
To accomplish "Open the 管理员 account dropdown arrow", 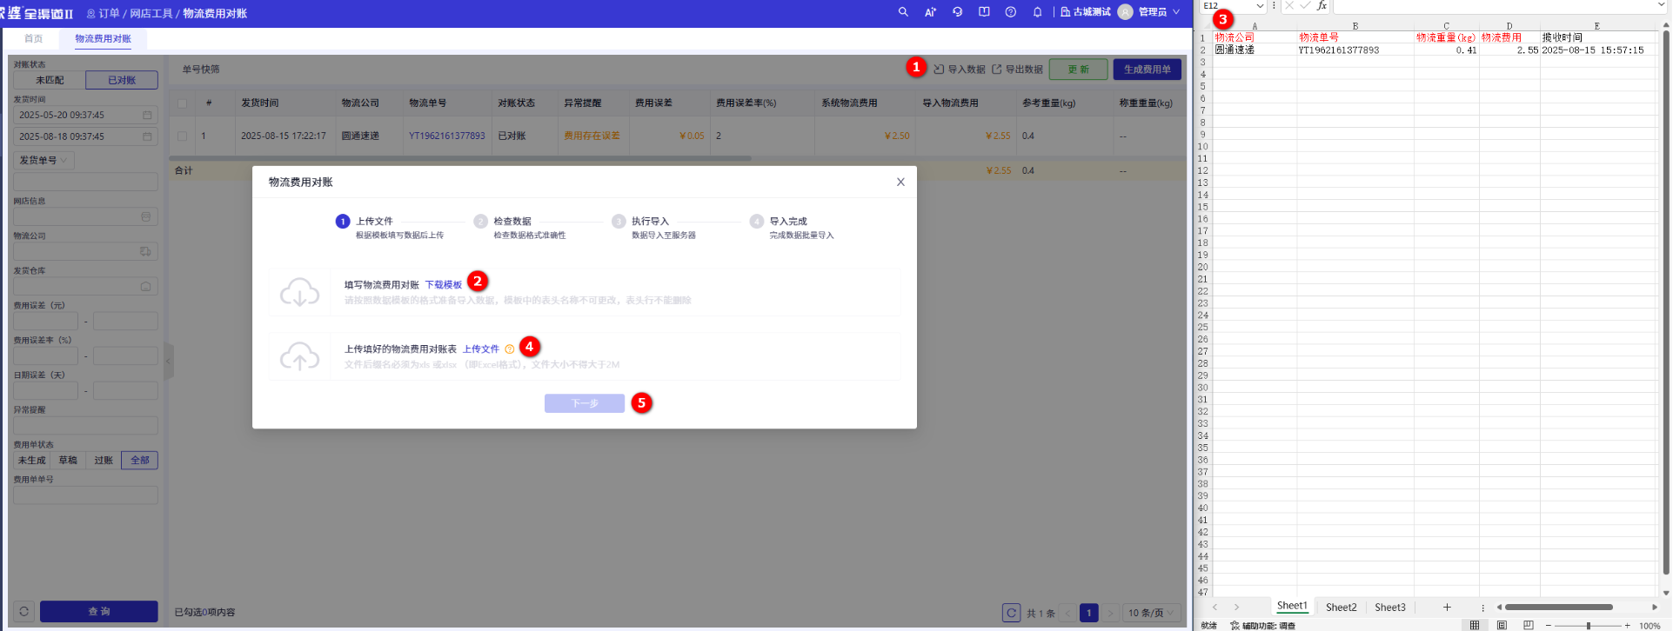I will tap(1176, 12).
